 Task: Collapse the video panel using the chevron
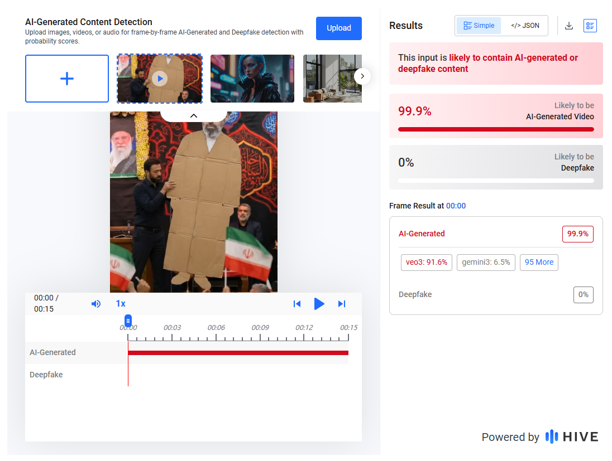tap(194, 115)
